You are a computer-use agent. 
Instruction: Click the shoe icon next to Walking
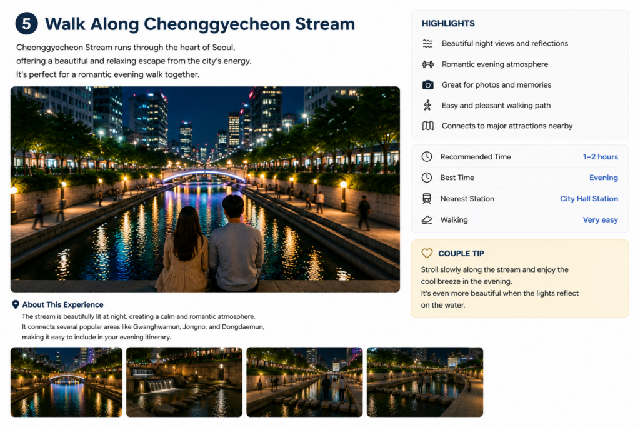[x=426, y=220]
